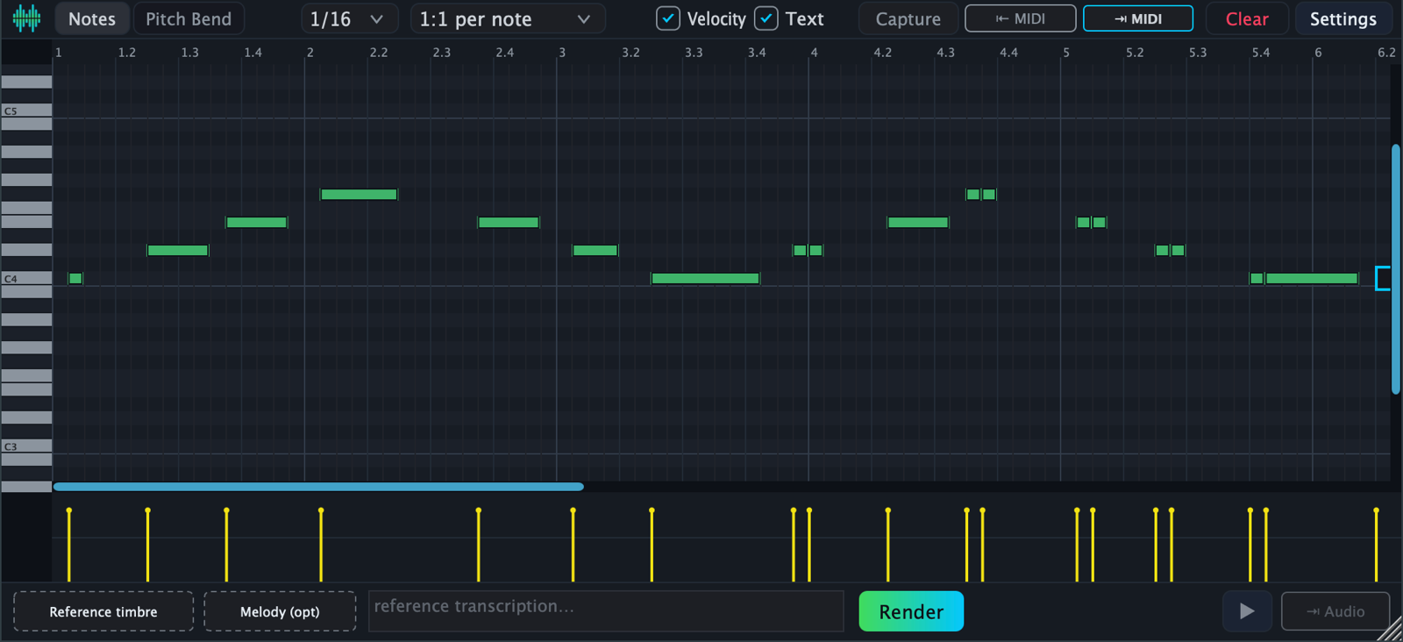Click the vertical blue scrollbar thumb
Image resolution: width=1403 pixels, height=642 pixels.
click(1395, 269)
